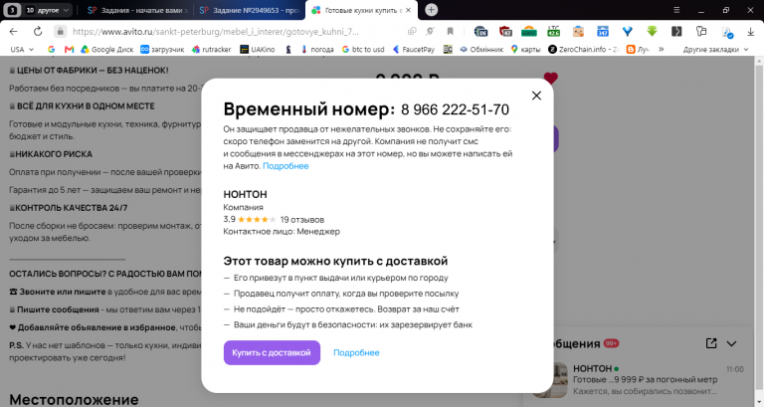Viewport: 764px width, 407px height.
Task: Open the LTC 42.6 price extension
Action: (x=553, y=32)
